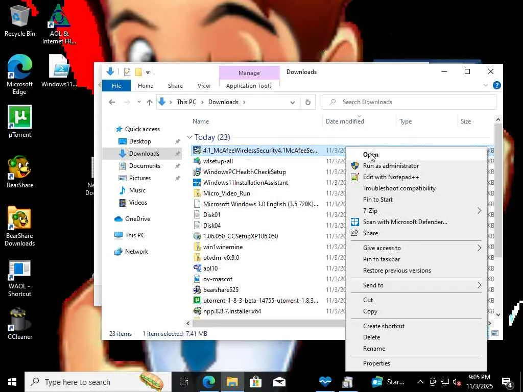523x392 pixels.
Task: Click Windows Start button on taskbar
Action: coord(12,382)
